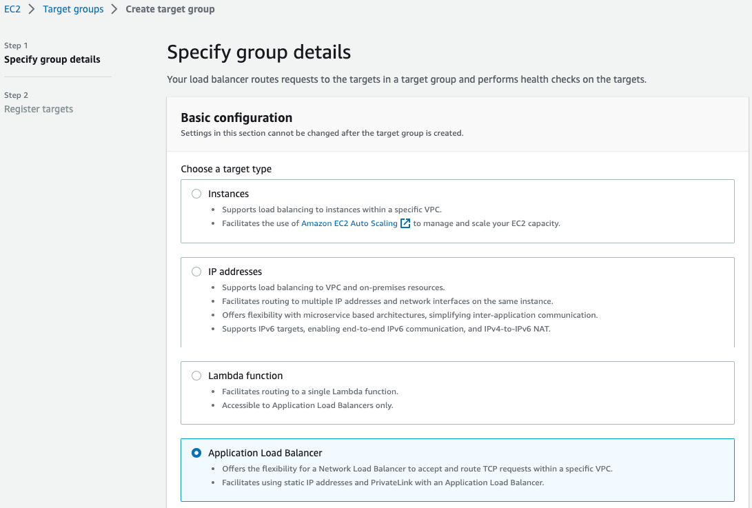This screenshot has width=752, height=508.
Task: Click the breadcrumb chevron right after EC2
Action: (x=32, y=10)
